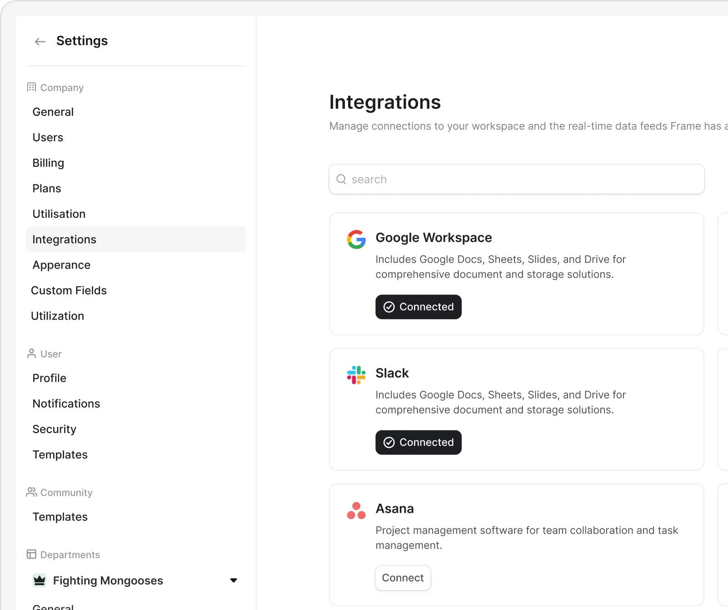Click the magnifier icon in search box
Viewport: 728px width, 610px height.
click(x=341, y=179)
